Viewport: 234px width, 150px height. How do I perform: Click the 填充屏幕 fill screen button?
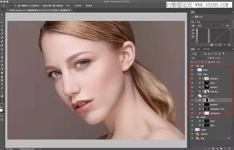[x=89, y=6]
